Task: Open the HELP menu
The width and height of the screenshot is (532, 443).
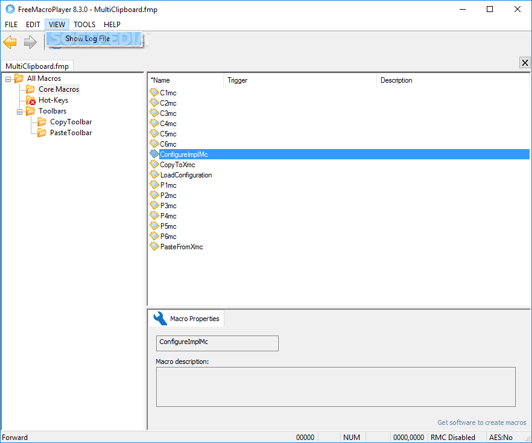Action: pos(112,24)
